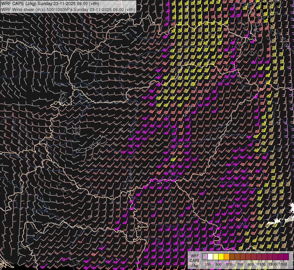294x270 pixels.
Task: Choose the orange CAPE legend swatch
Action: point(227,256)
